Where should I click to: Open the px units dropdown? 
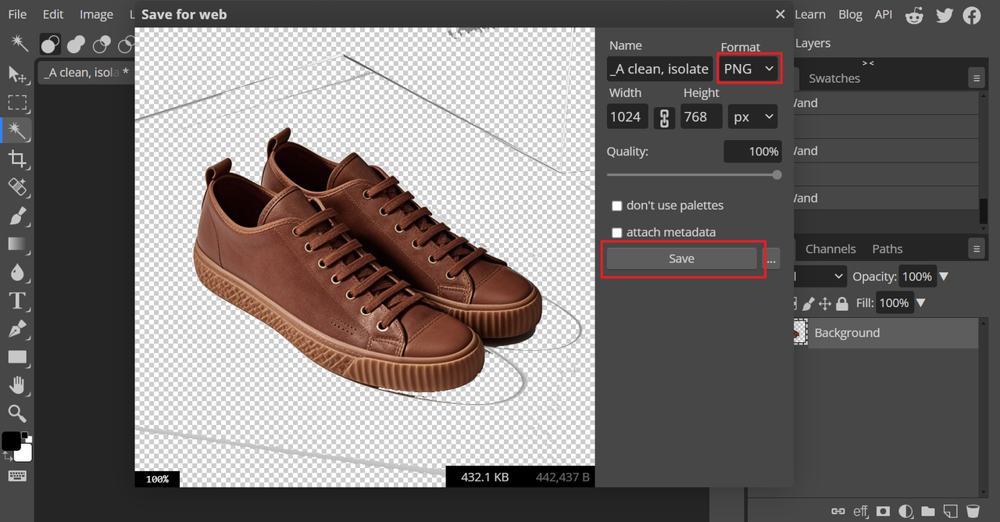[753, 117]
